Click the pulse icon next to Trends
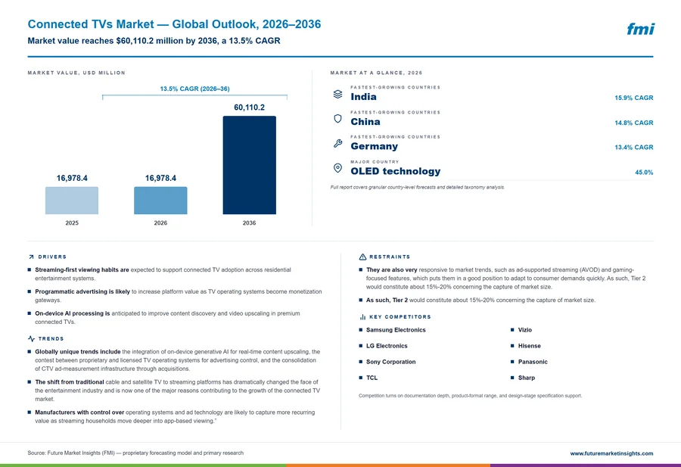This screenshot has width=681, height=467. (31, 338)
